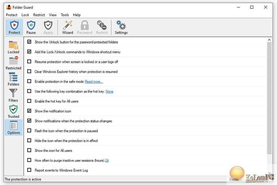The height and width of the screenshot is (185, 277).
Task: Open the Filters view
Action: [14, 95]
